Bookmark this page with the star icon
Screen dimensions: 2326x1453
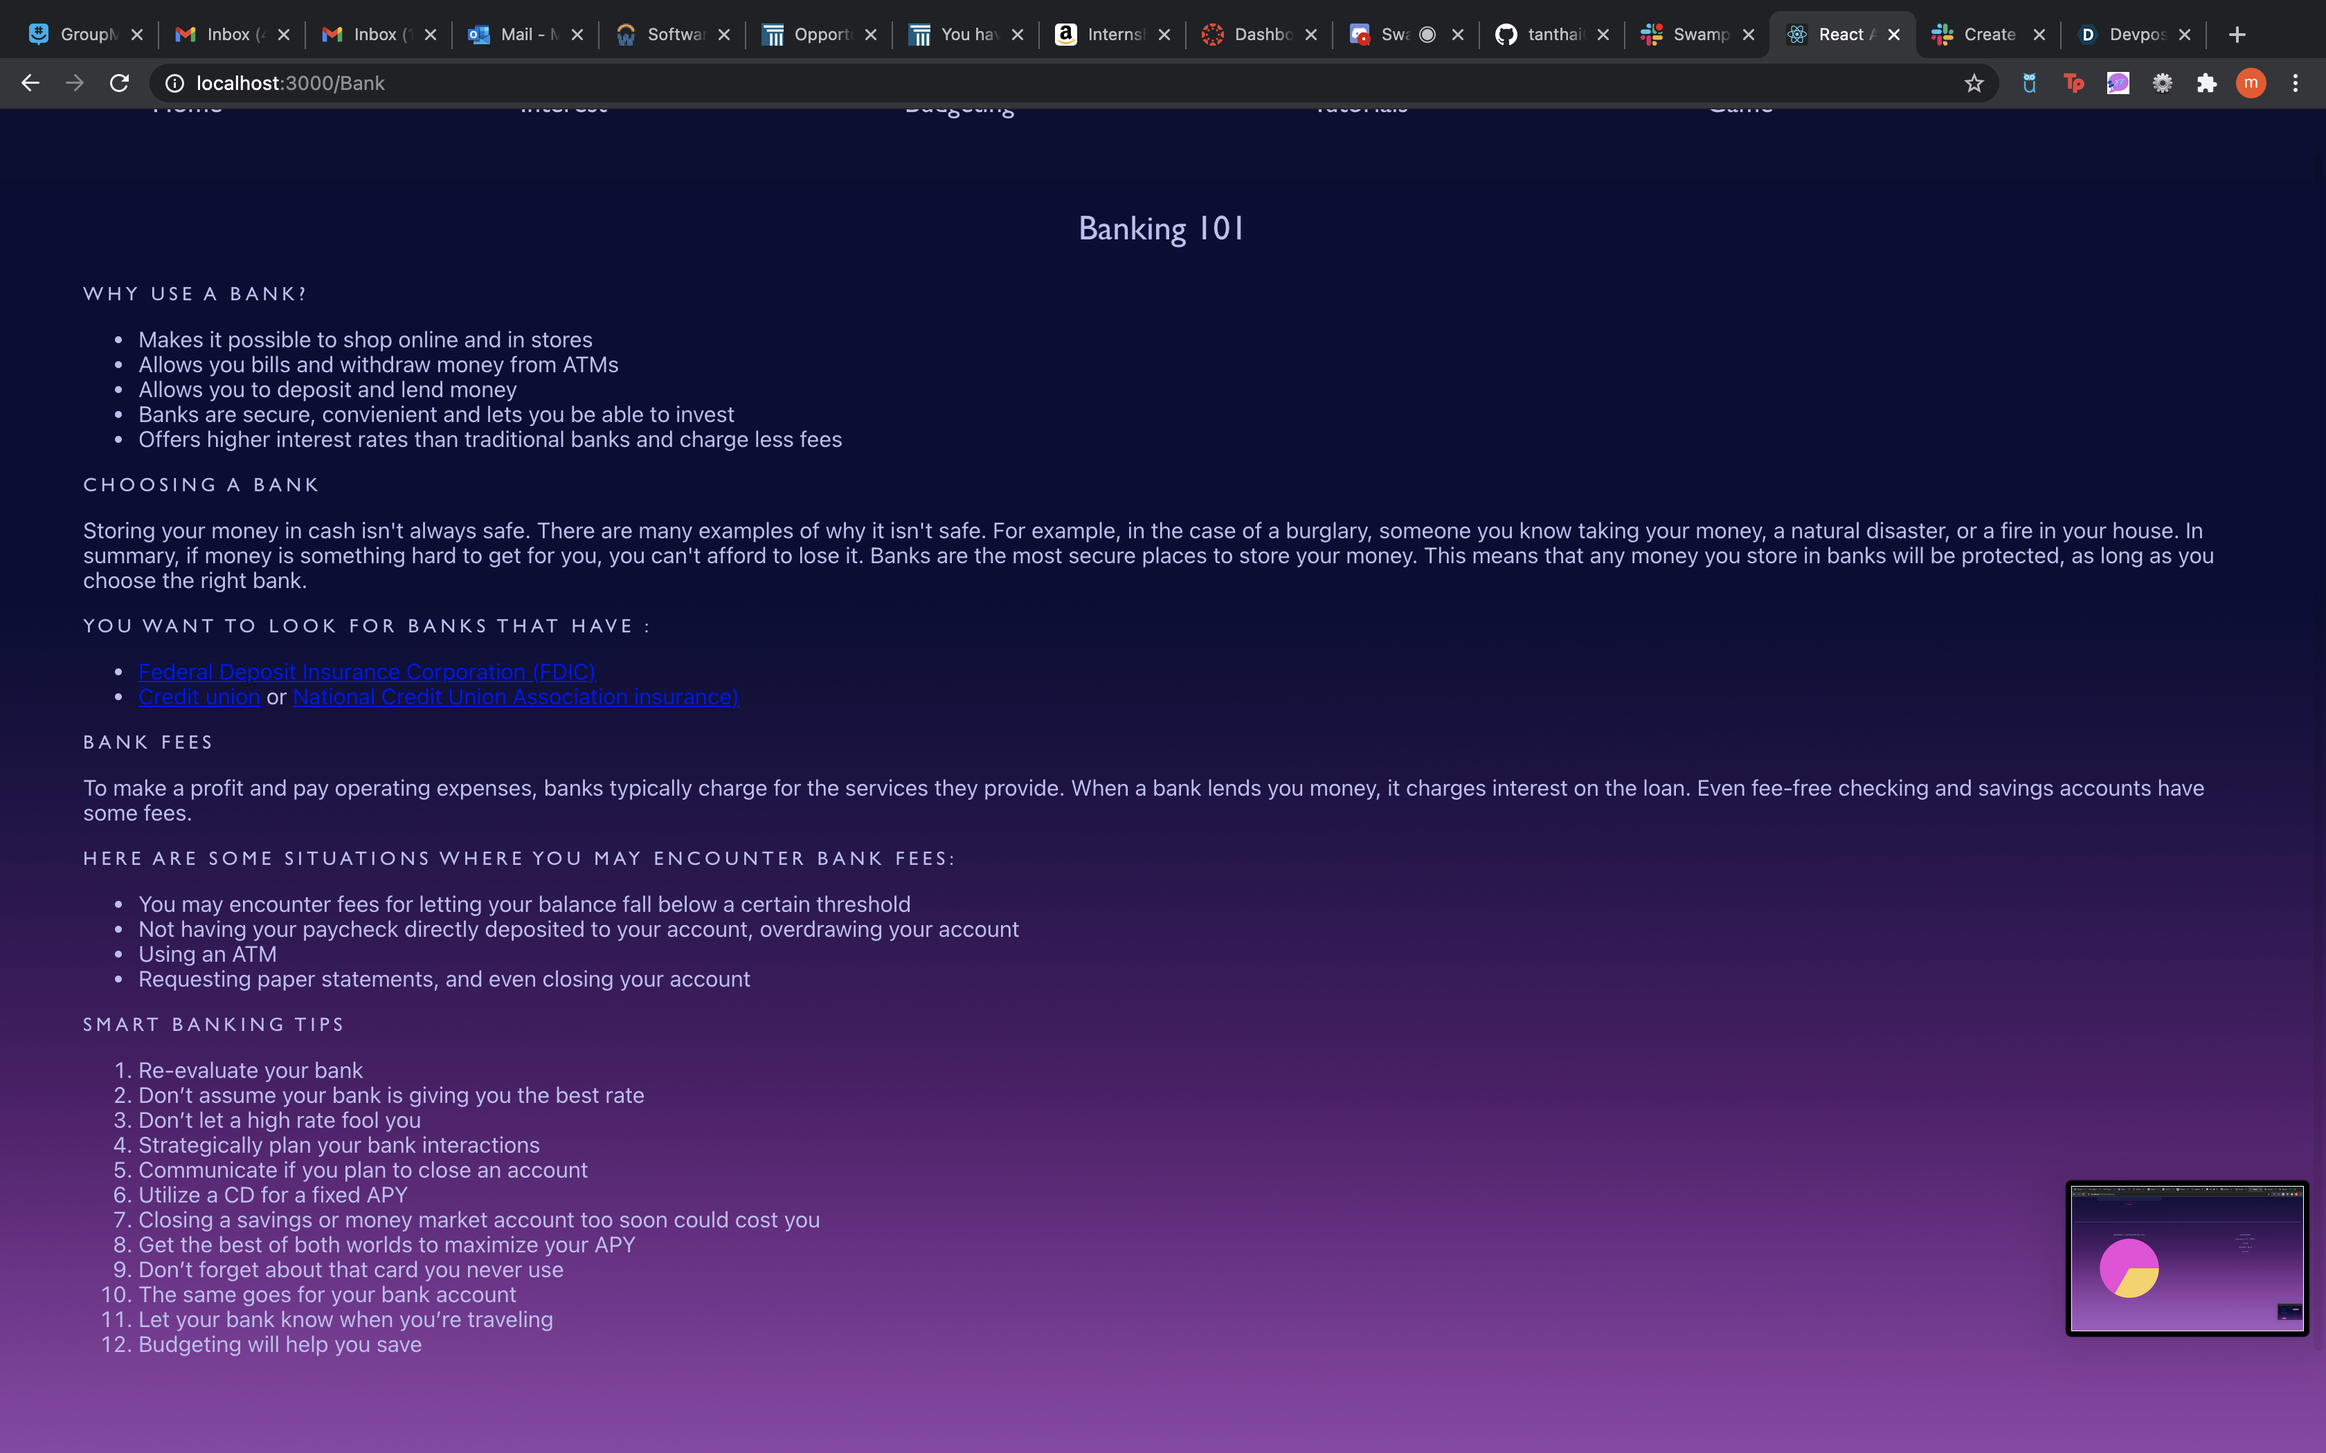1973,84
